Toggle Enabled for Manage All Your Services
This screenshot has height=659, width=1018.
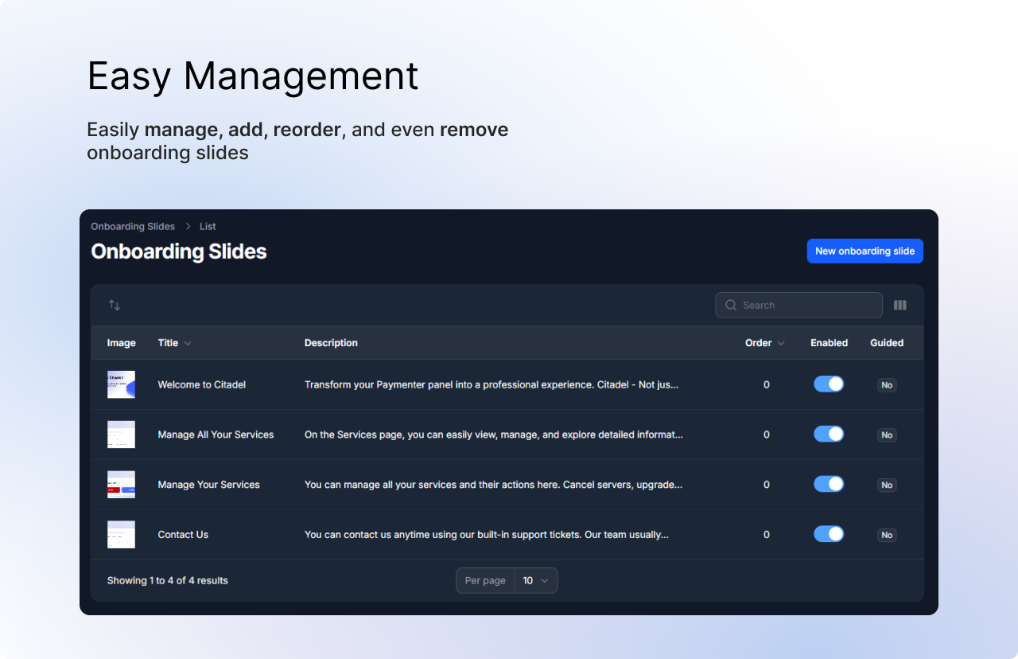[x=829, y=435]
